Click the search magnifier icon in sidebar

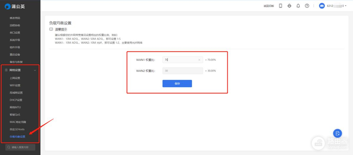tap(9, 147)
